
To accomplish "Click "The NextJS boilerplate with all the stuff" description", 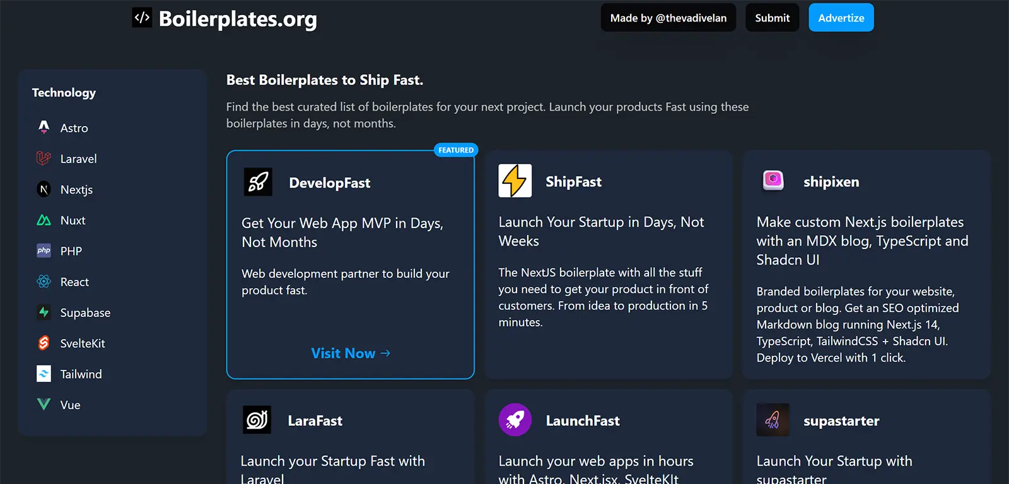I will click(604, 297).
